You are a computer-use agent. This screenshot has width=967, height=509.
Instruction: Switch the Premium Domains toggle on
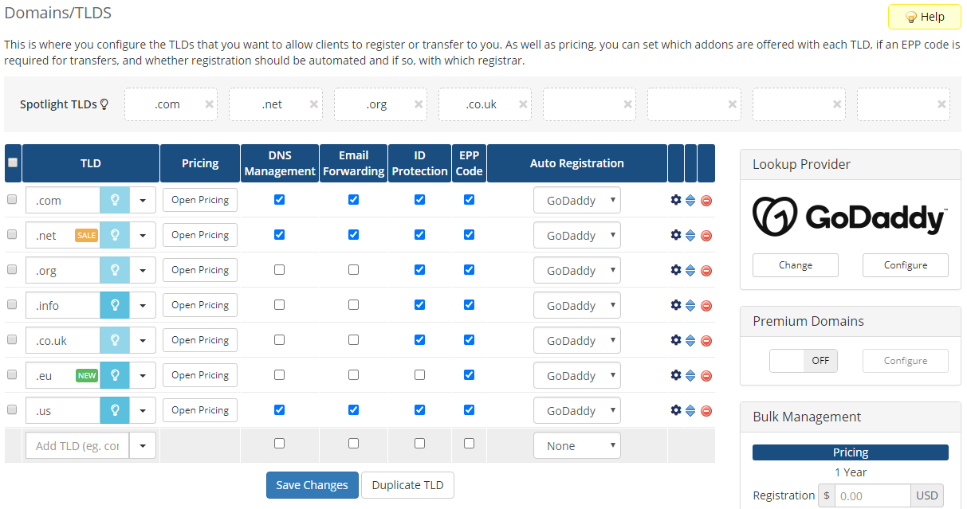(804, 360)
